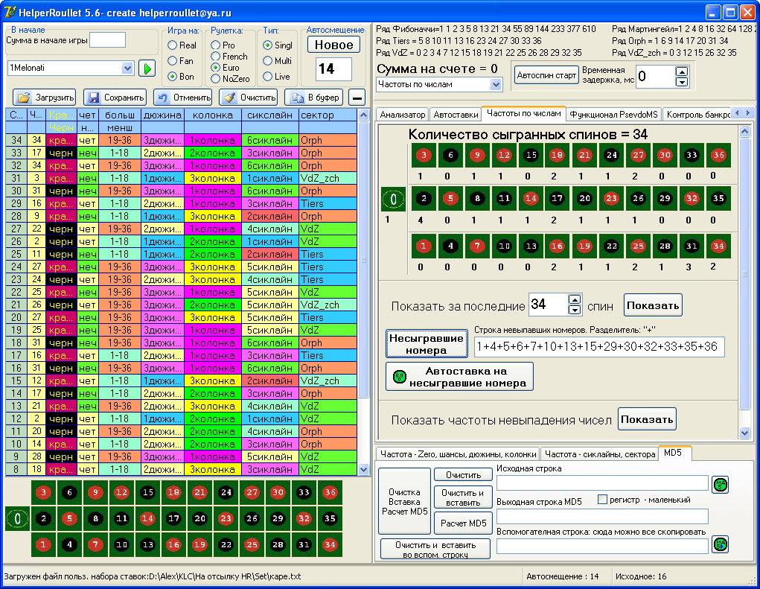Enable the регистр - маленький checkbox
760x589 pixels.
[604, 500]
